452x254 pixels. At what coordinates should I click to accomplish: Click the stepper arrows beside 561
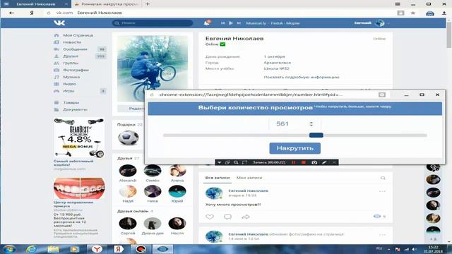click(311, 124)
